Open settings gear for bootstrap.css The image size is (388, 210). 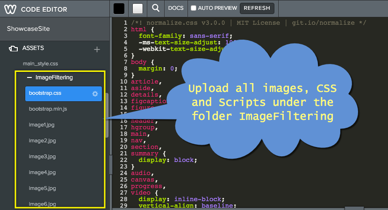click(x=95, y=94)
